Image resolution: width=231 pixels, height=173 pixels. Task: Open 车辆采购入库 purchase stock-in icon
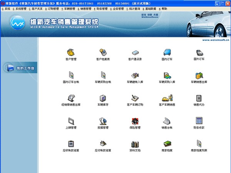[167, 75]
